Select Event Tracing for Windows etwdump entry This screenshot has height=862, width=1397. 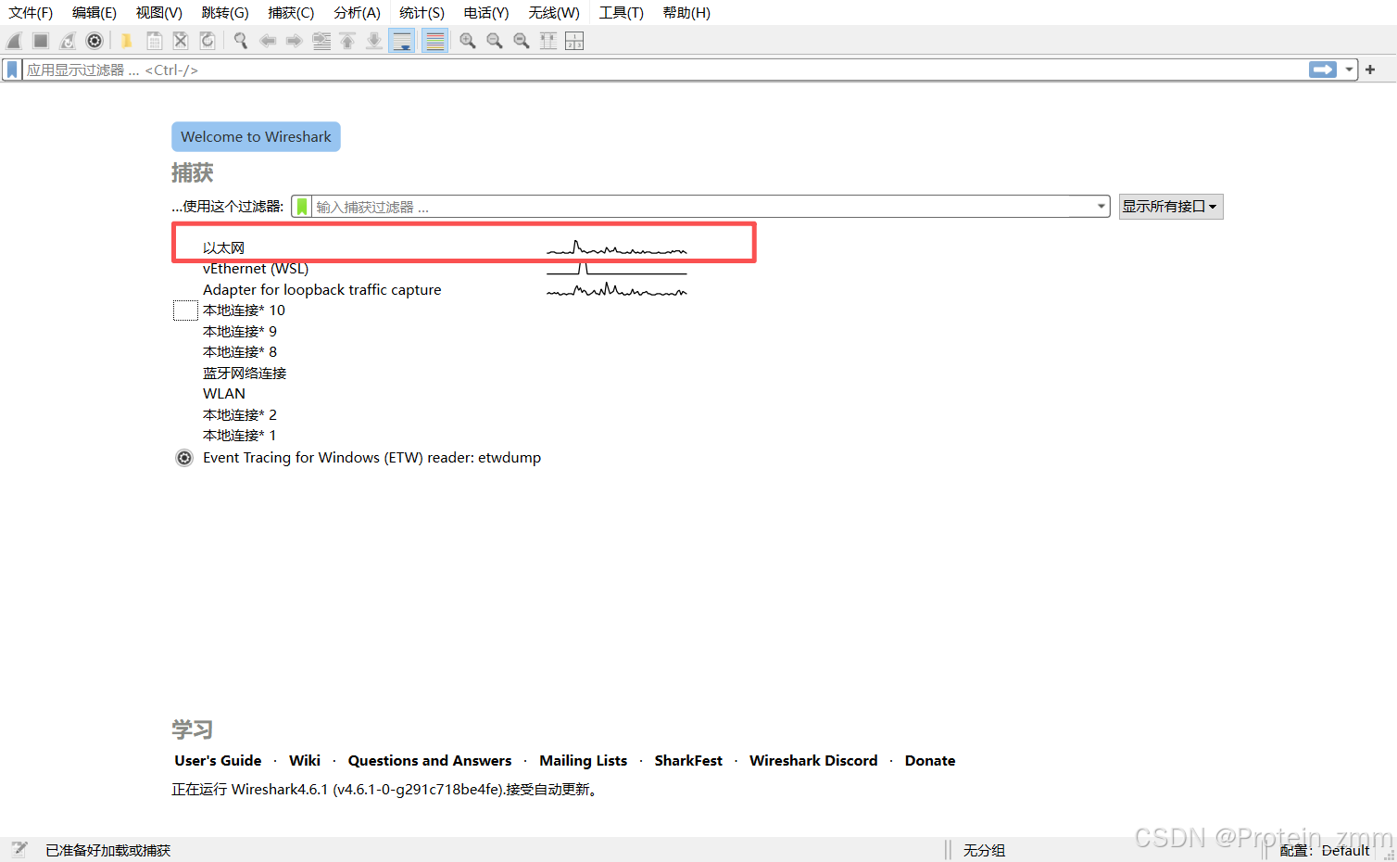point(371,458)
